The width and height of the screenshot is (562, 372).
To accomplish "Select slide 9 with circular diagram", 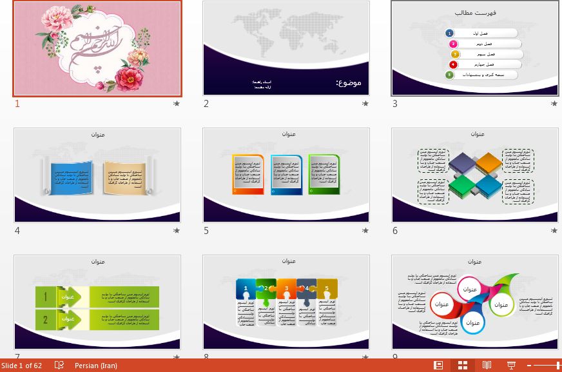I will coord(475,301).
